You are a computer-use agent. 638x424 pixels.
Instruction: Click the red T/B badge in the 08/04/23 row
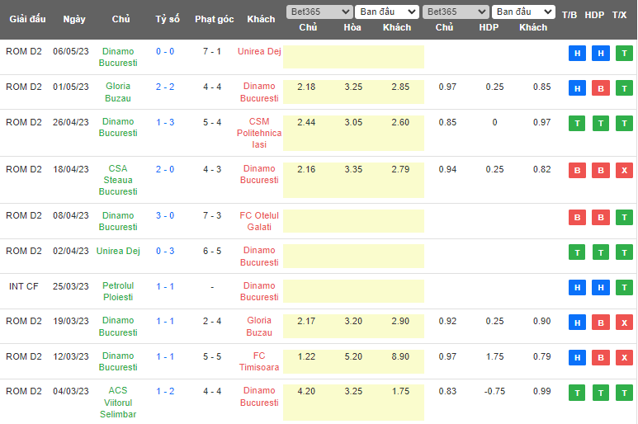tap(577, 218)
